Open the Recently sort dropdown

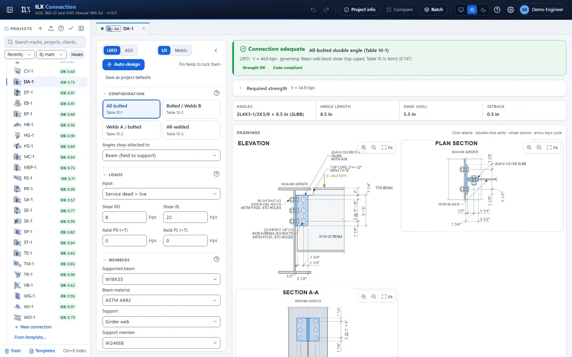click(x=19, y=54)
